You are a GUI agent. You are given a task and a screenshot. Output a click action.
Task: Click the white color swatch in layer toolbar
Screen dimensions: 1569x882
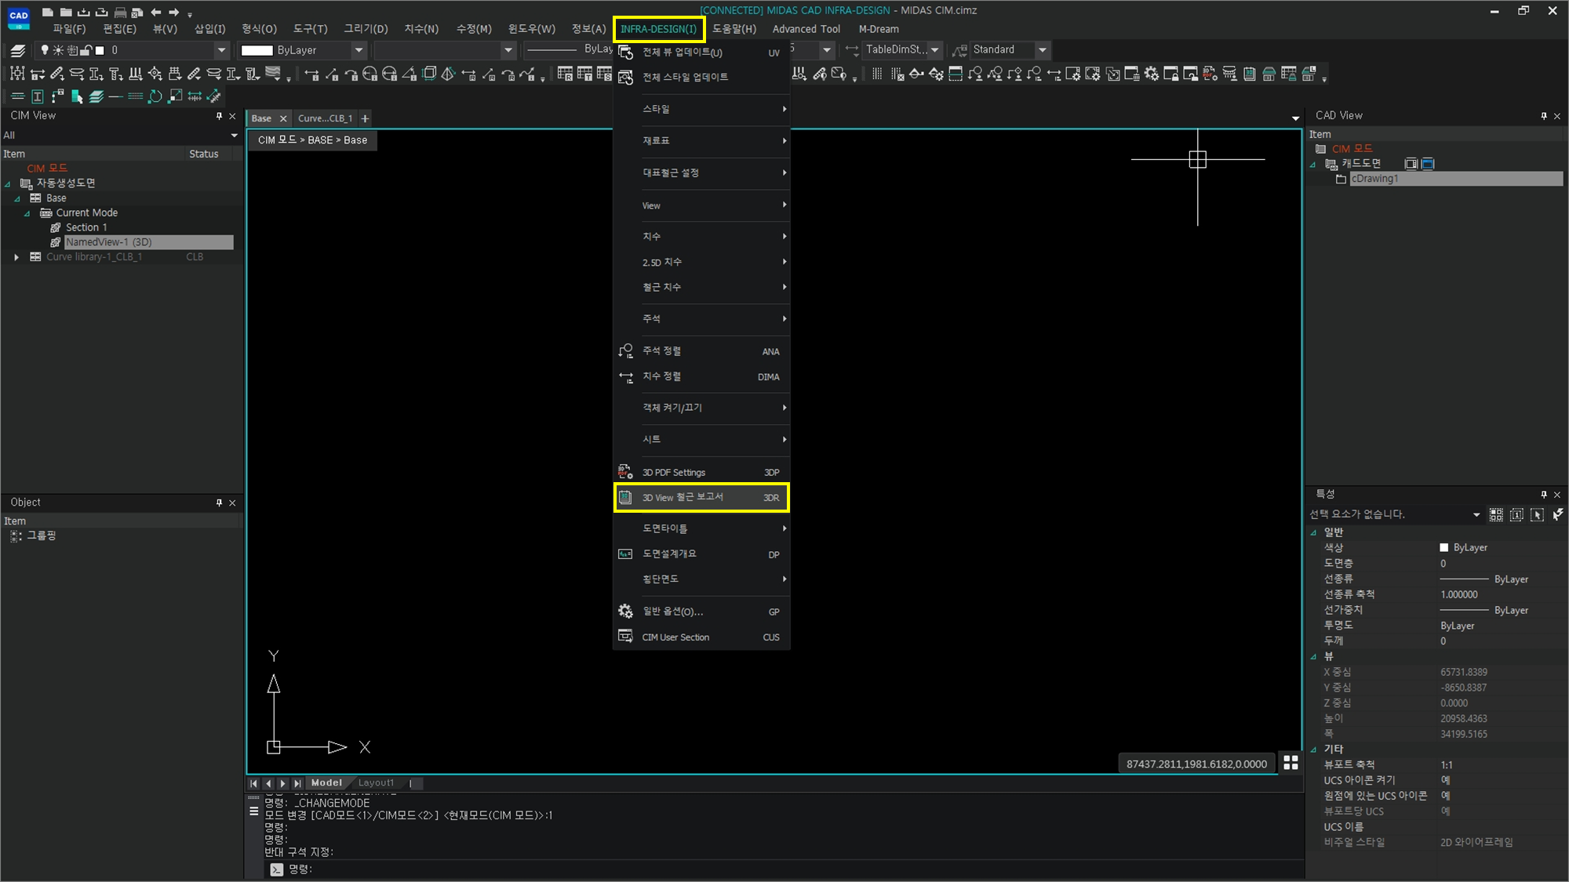click(x=100, y=50)
